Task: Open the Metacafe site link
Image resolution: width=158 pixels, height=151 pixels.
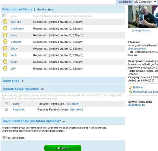Action: click(x=16, y=42)
